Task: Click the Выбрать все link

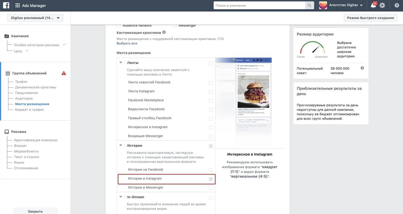Action: click(127, 43)
